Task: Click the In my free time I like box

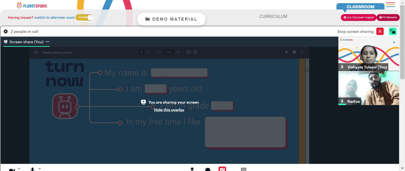Action: point(246,133)
